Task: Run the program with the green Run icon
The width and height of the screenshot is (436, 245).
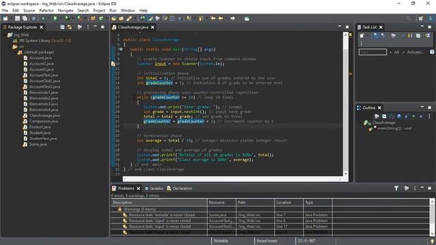Action: tap(55, 18)
